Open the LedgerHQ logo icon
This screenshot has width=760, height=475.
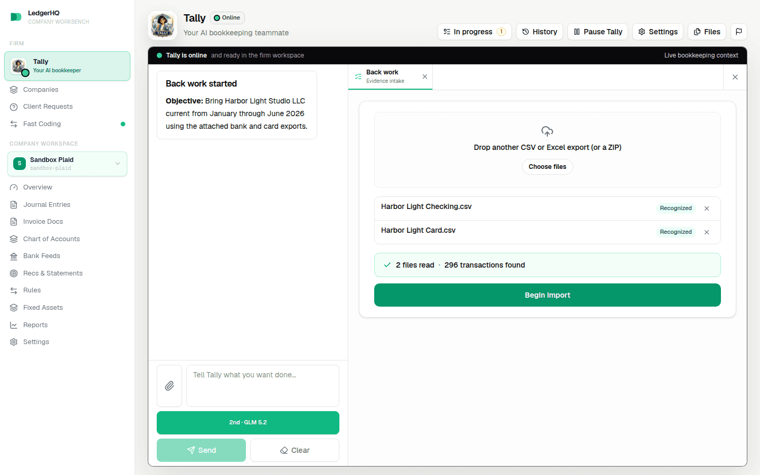point(16,17)
